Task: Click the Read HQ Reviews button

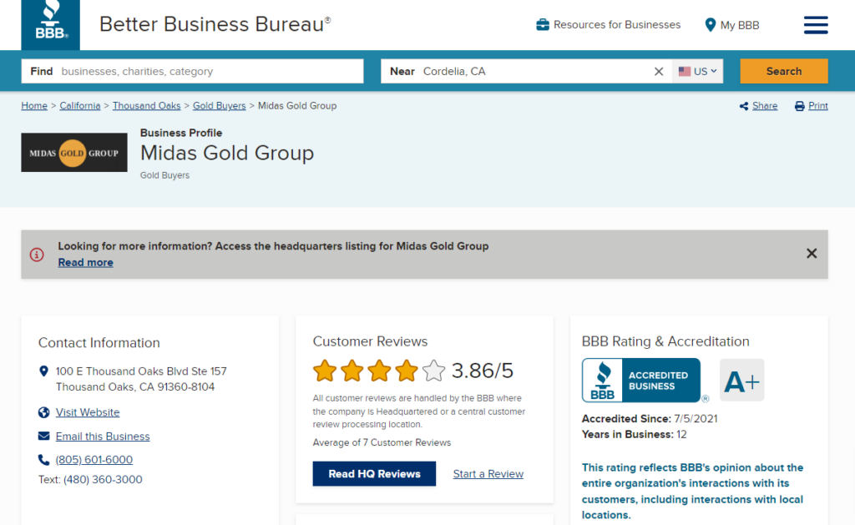Action: click(374, 473)
